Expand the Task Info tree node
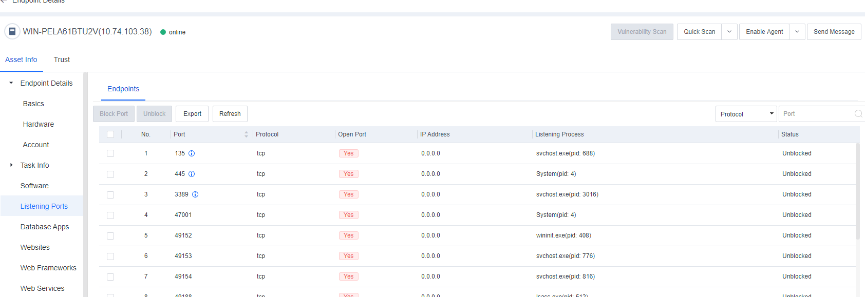865x297 pixels. click(11, 165)
